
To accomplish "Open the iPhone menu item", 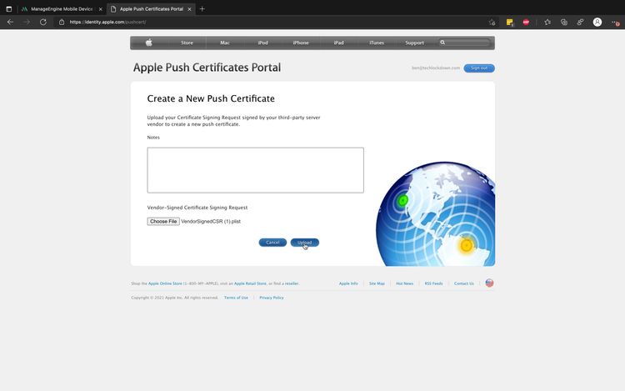I will (301, 43).
